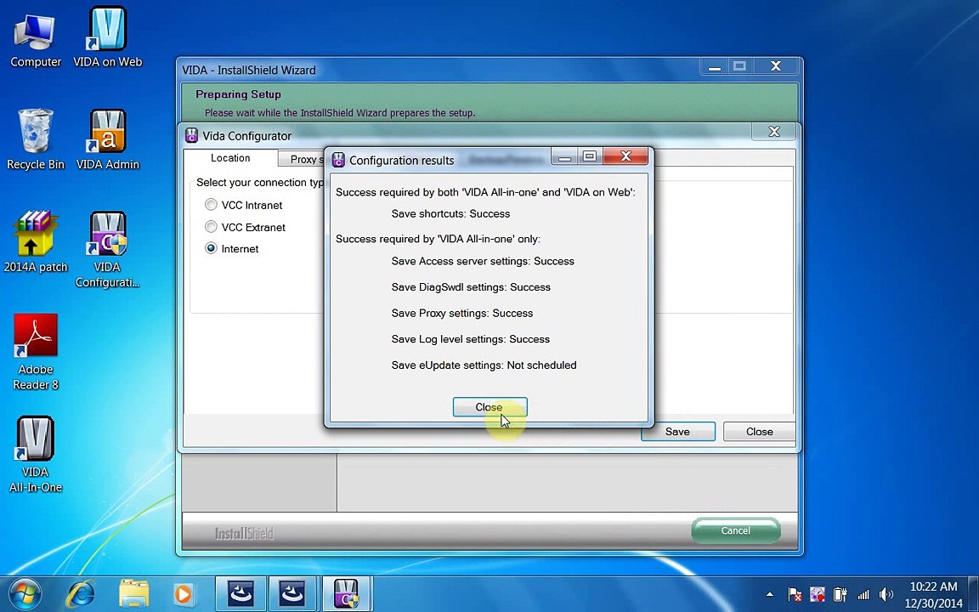The image size is (979, 612).
Task: Click Save in Vida Configurator
Action: click(x=677, y=432)
